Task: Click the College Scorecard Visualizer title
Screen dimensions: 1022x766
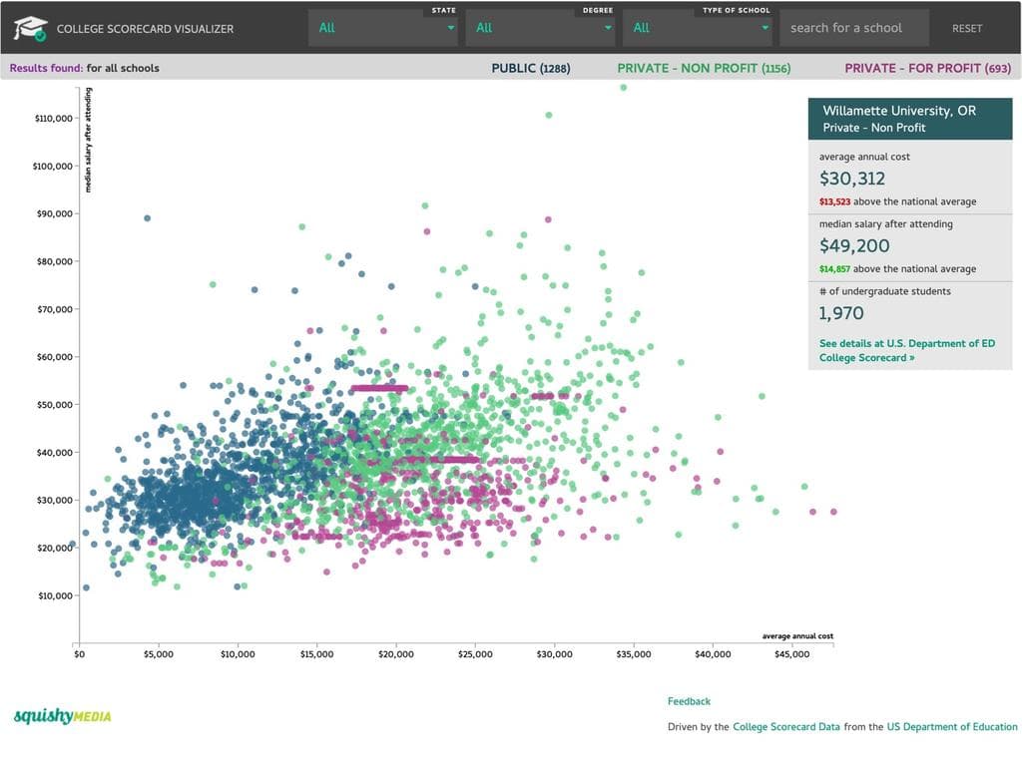Action: [x=145, y=29]
